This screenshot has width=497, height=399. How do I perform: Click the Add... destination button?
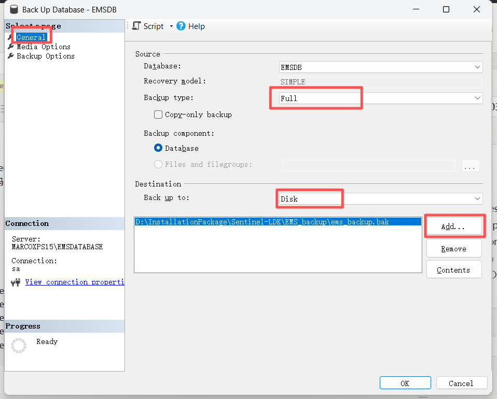click(453, 227)
